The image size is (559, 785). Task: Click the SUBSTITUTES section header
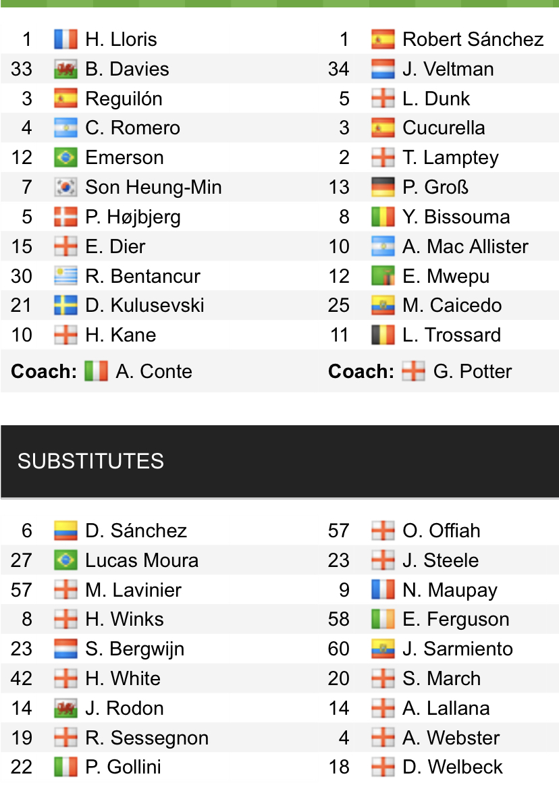click(90, 461)
